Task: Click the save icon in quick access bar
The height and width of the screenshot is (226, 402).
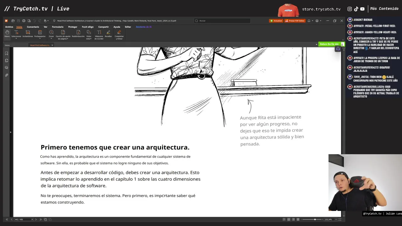Action: [x=18, y=21]
